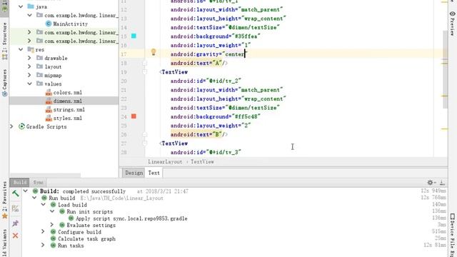Image resolution: width=457 pixels, height=257 pixels.
Task: Switch to the Design tab
Action: (134, 173)
